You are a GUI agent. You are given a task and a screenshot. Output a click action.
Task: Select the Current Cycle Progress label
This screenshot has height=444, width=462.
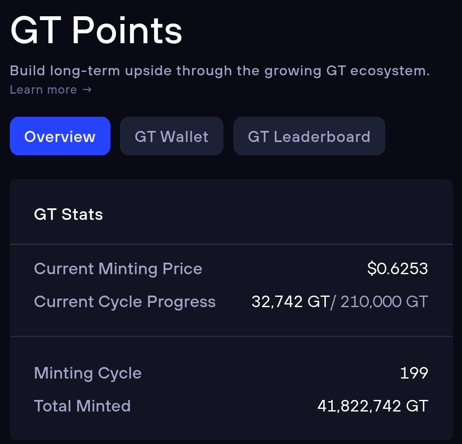[125, 302]
